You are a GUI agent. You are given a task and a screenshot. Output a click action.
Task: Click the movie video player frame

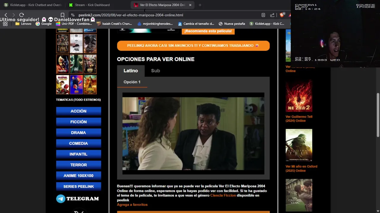[193, 133]
